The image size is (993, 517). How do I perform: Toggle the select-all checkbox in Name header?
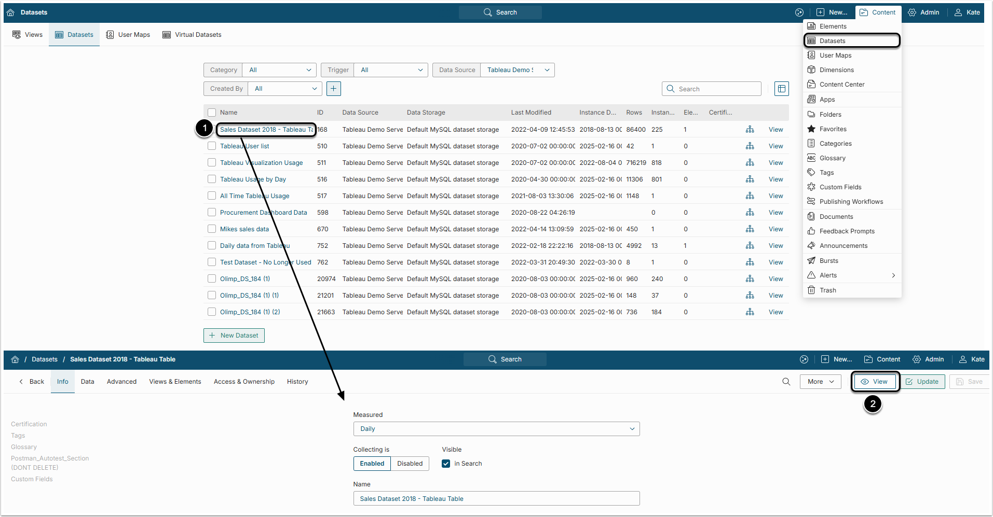coord(212,113)
